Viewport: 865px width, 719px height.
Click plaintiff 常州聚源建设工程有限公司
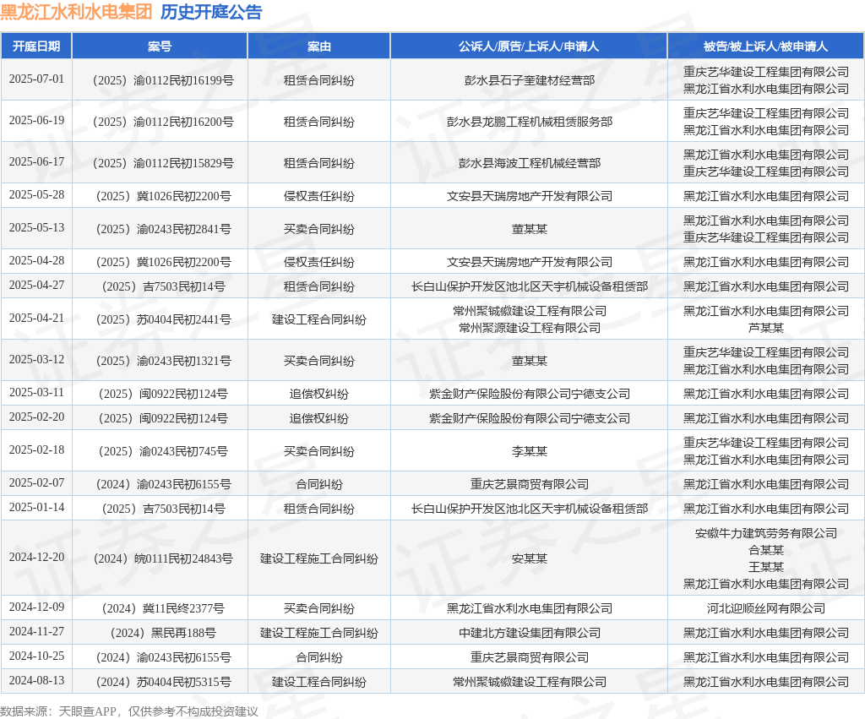click(529, 328)
